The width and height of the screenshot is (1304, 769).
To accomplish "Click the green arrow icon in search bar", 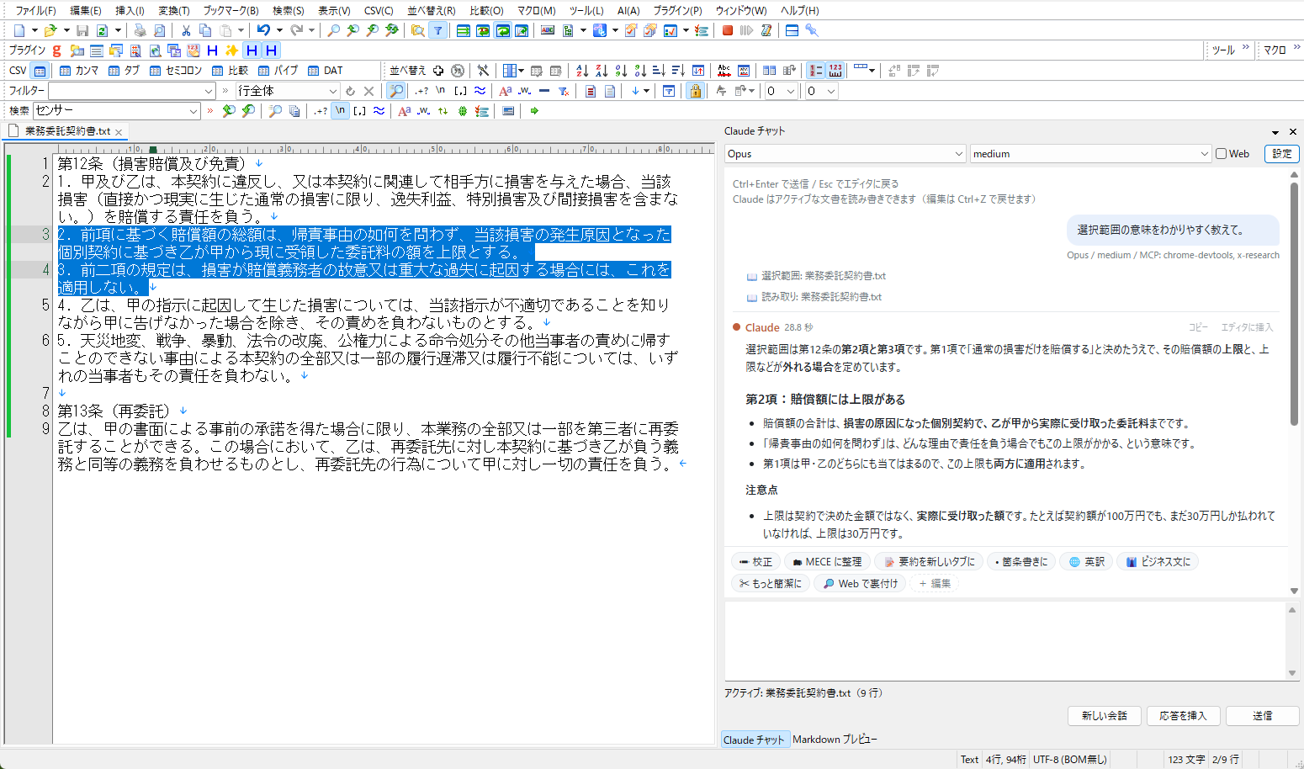I will [x=534, y=110].
